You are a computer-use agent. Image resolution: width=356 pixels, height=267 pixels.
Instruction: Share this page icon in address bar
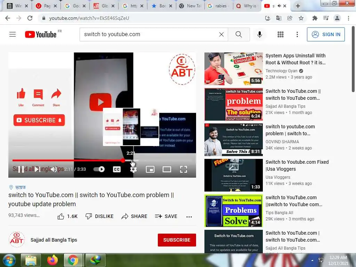pos(290,18)
